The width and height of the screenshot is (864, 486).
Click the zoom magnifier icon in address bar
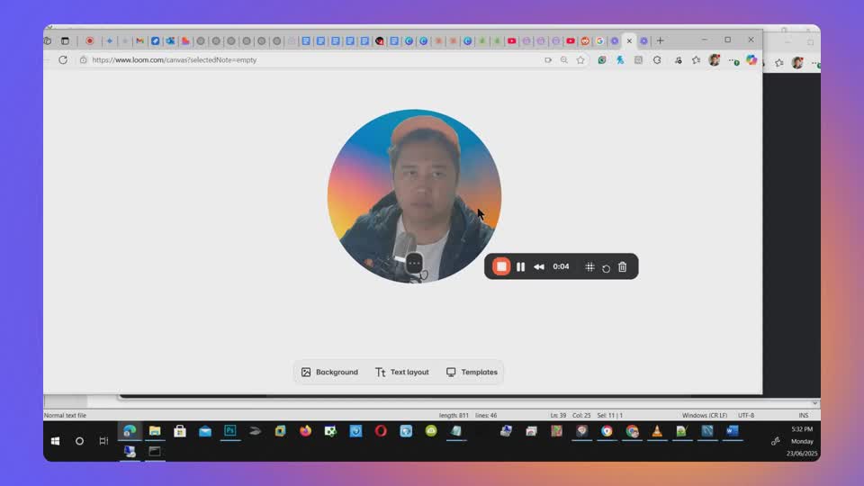click(x=564, y=60)
